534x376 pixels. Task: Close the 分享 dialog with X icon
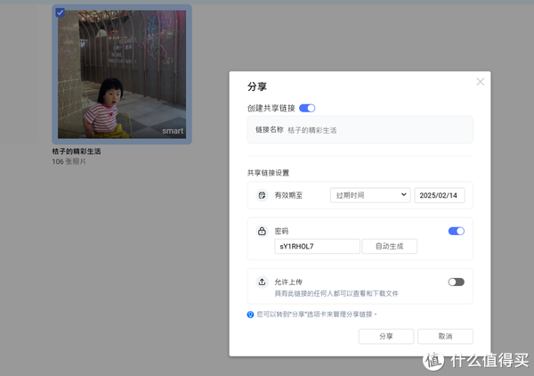coord(481,82)
